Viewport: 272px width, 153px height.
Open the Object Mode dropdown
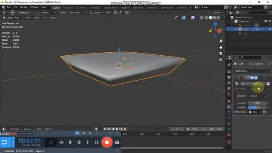(13, 18)
